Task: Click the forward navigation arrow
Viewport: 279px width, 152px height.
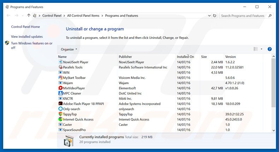Action: click(16, 16)
